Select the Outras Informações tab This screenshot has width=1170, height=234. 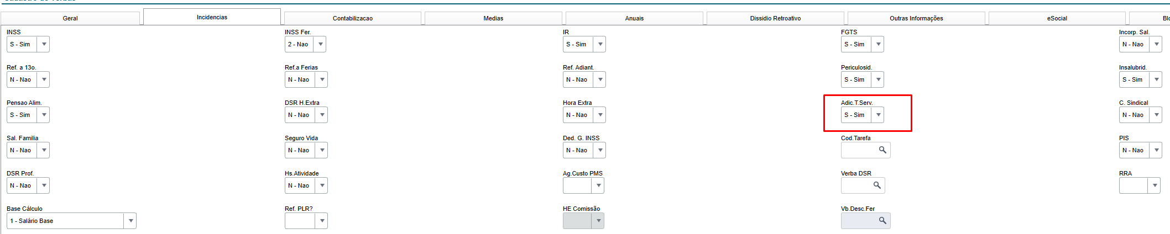point(916,18)
